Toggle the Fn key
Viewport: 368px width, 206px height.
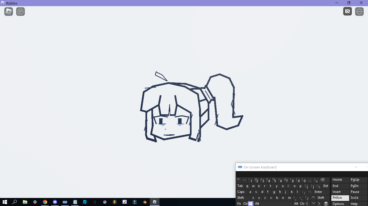coord(239,204)
